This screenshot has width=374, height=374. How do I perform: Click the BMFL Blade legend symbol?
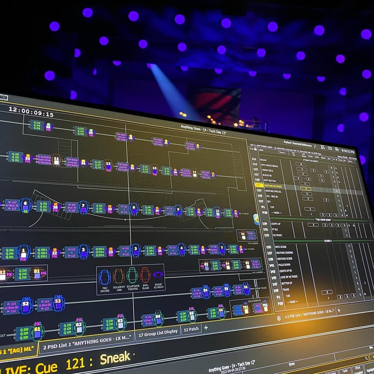145,275
